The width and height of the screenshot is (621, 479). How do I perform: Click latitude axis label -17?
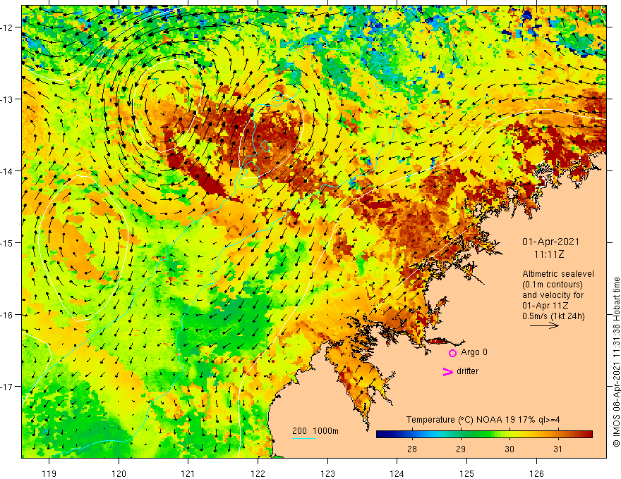coord(6,387)
